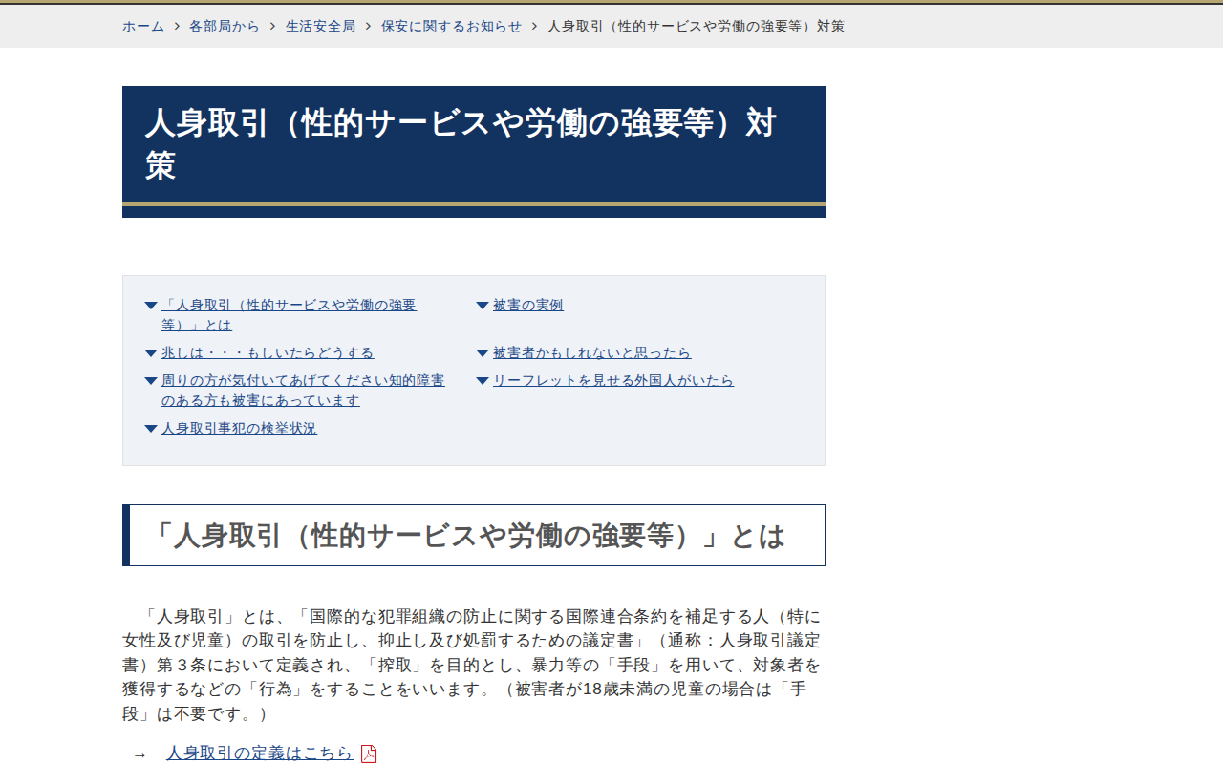Click the triangle marker beside 周りの方が気付いてあげてください

pos(151,381)
